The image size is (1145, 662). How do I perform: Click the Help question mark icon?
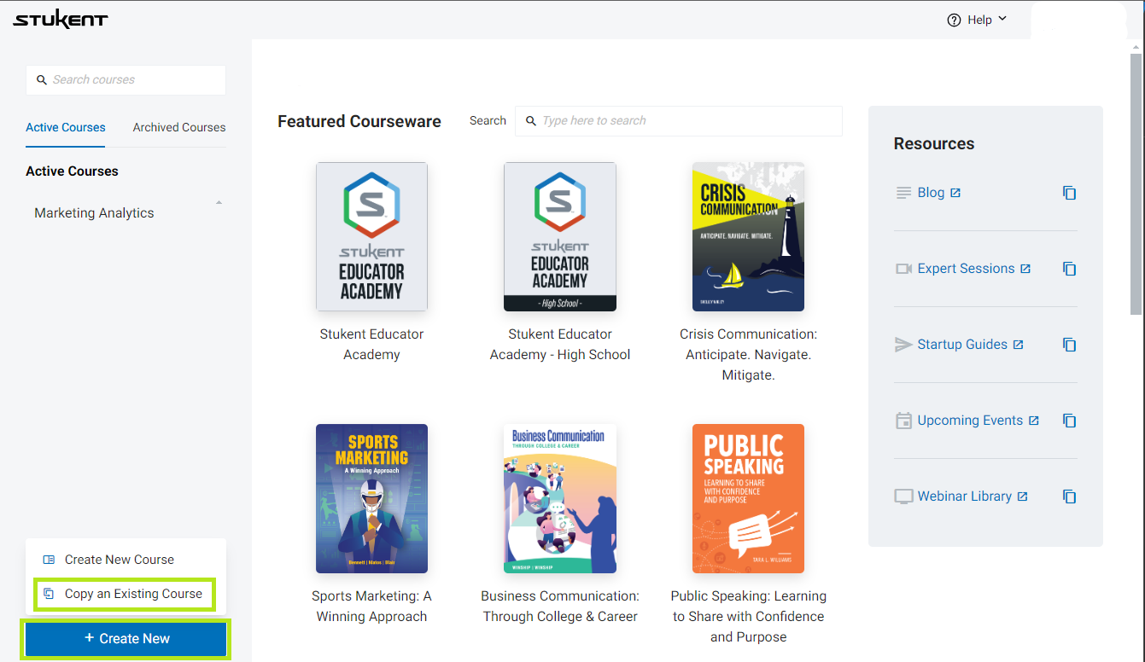point(955,20)
